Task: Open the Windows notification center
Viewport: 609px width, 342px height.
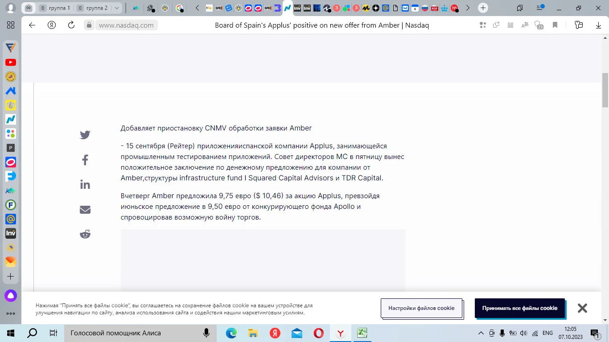Action: tap(595, 333)
